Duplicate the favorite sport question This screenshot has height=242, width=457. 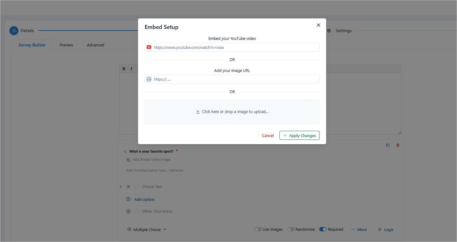(388, 145)
